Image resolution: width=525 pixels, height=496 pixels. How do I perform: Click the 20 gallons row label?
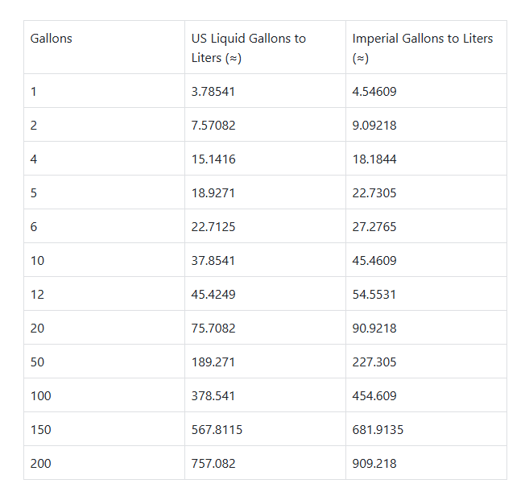pyautogui.click(x=37, y=329)
